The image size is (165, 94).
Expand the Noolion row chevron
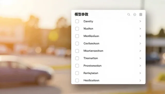pos(140,29)
